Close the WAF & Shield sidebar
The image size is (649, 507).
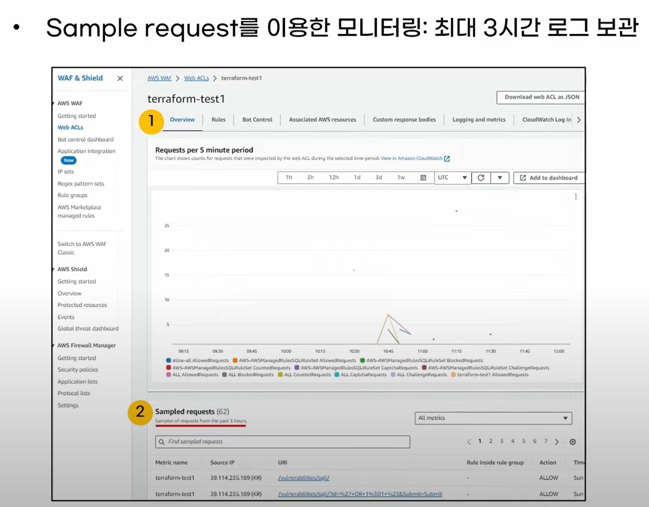click(120, 78)
